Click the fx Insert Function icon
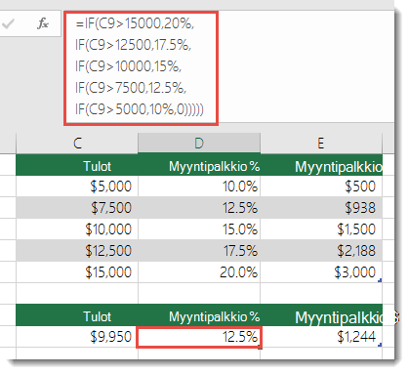409x374 pixels. pyautogui.click(x=43, y=23)
